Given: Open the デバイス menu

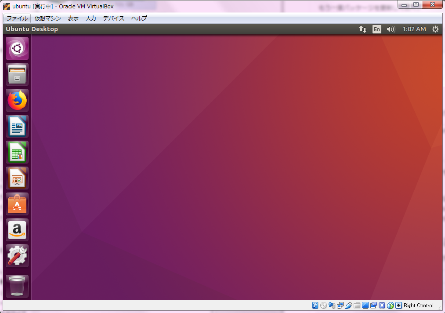Looking at the screenshot, I should click(114, 18).
